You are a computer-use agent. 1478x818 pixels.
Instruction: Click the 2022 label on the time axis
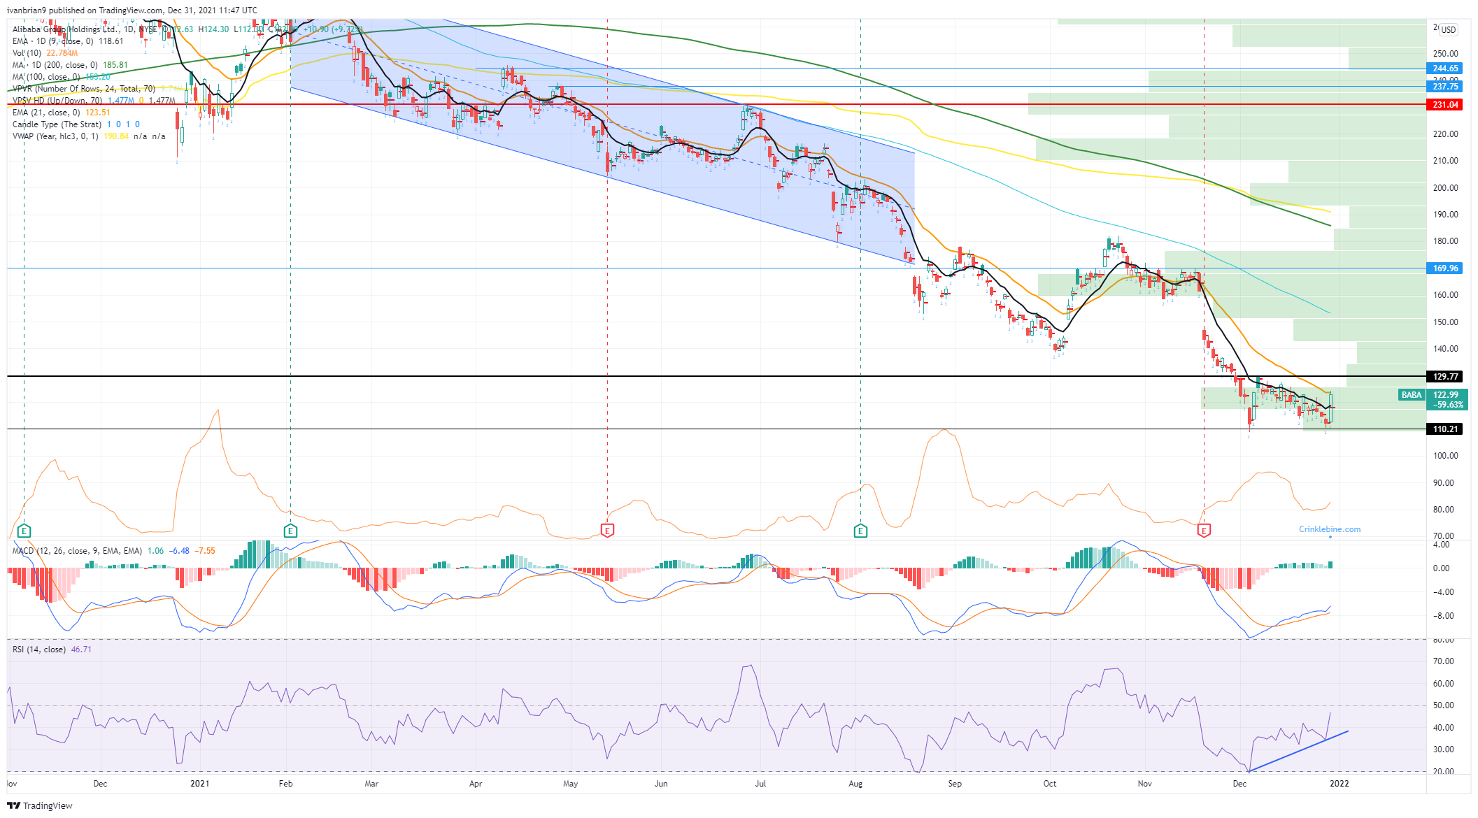click(x=1339, y=784)
